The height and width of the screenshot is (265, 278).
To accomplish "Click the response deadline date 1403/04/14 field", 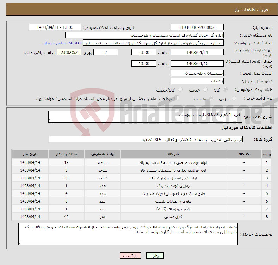I will [197, 52].
